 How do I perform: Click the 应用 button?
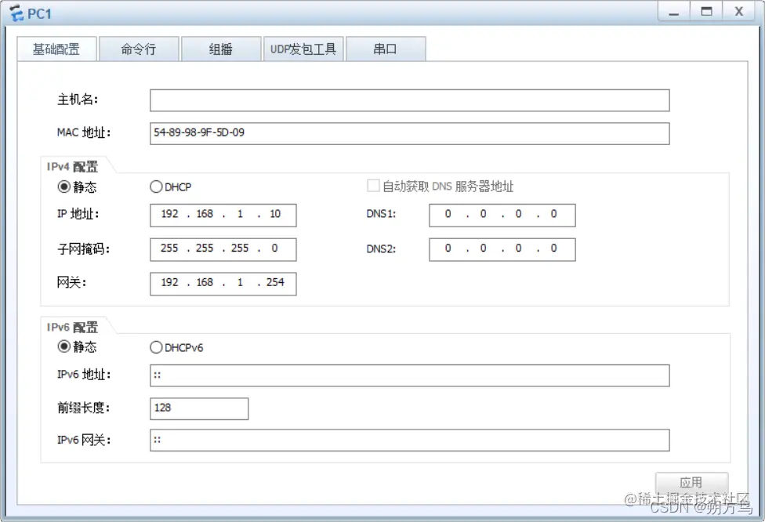pyautogui.click(x=692, y=483)
